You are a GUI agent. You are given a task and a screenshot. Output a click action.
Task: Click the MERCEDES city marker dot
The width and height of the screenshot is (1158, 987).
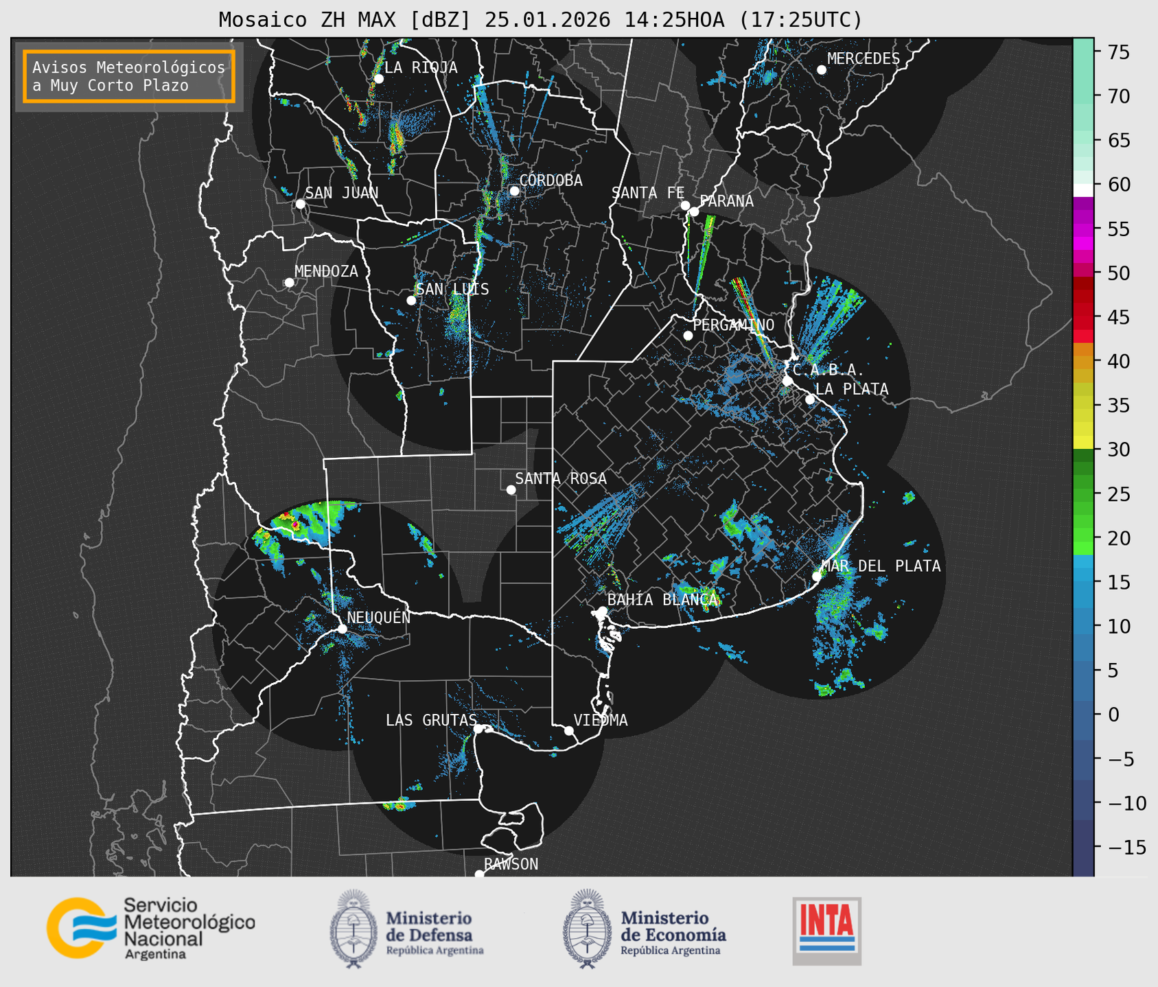[x=821, y=70]
